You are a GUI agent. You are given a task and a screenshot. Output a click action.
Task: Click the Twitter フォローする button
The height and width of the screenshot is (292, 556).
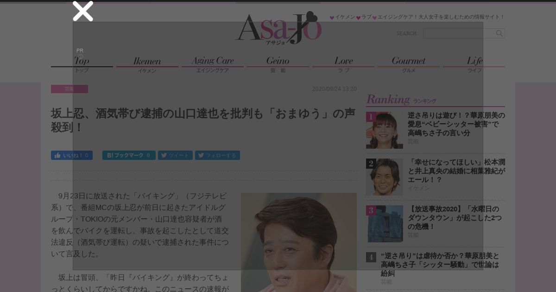(217, 155)
